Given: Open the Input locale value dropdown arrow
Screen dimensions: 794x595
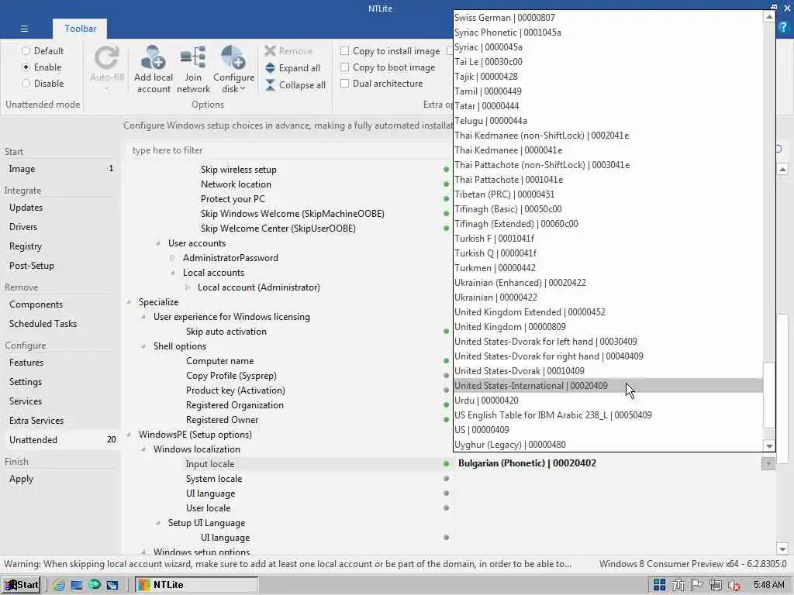Looking at the screenshot, I should 768,463.
